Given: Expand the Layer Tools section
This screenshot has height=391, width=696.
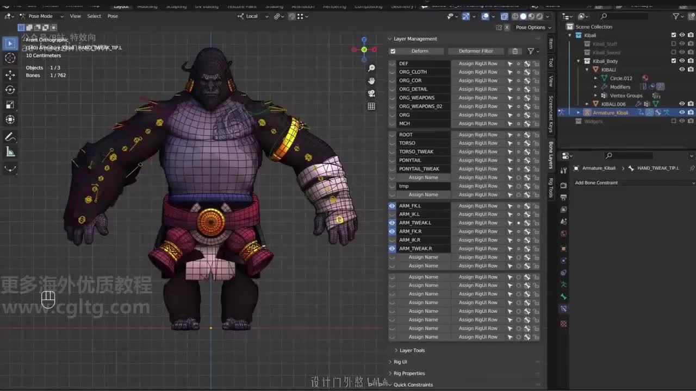Looking at the screenshot, I should click(x=412, y=350).
